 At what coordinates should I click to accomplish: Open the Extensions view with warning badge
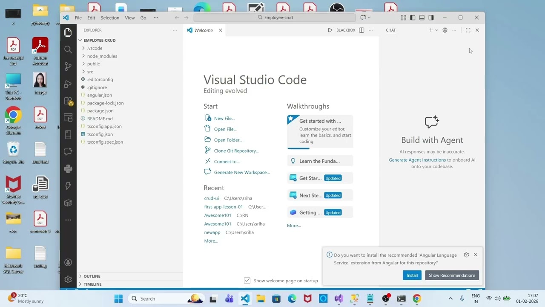[68, 101]
